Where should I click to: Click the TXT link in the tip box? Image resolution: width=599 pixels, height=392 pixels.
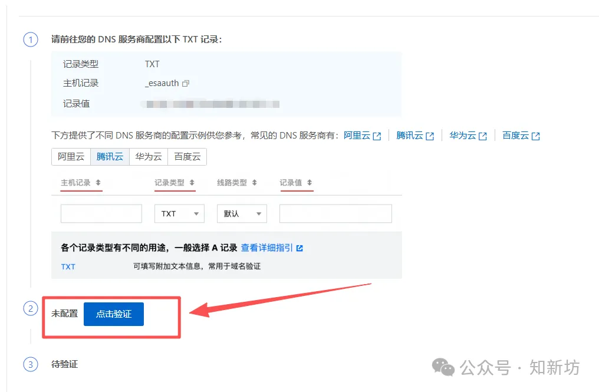click(68, 266)
